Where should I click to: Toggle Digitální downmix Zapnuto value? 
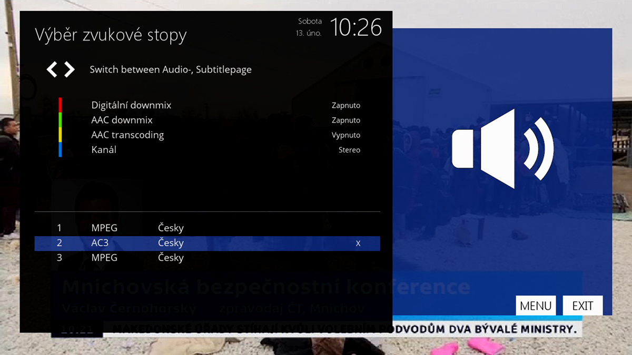345,106
